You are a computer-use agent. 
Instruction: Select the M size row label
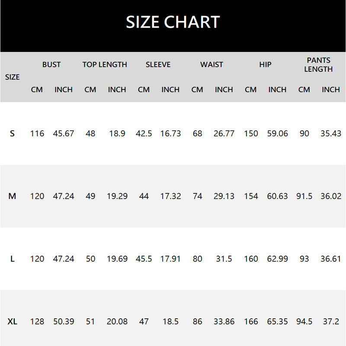[x=12, y=196]
